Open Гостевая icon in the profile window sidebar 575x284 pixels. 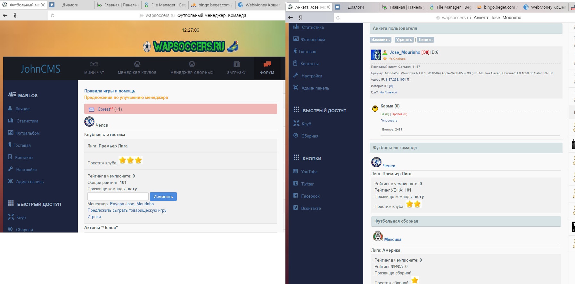pyautogui.click(x=295, y=51)
